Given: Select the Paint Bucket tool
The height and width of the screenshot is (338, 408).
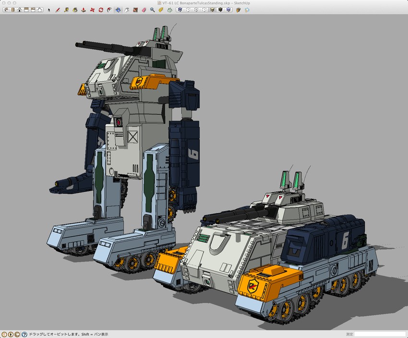Looking at the screenshot, I should 75,10.
